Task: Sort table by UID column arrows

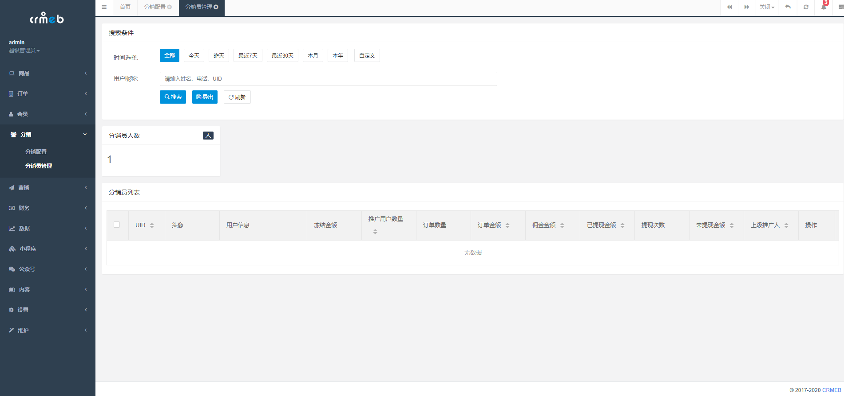Action: (x=152, y=225)
